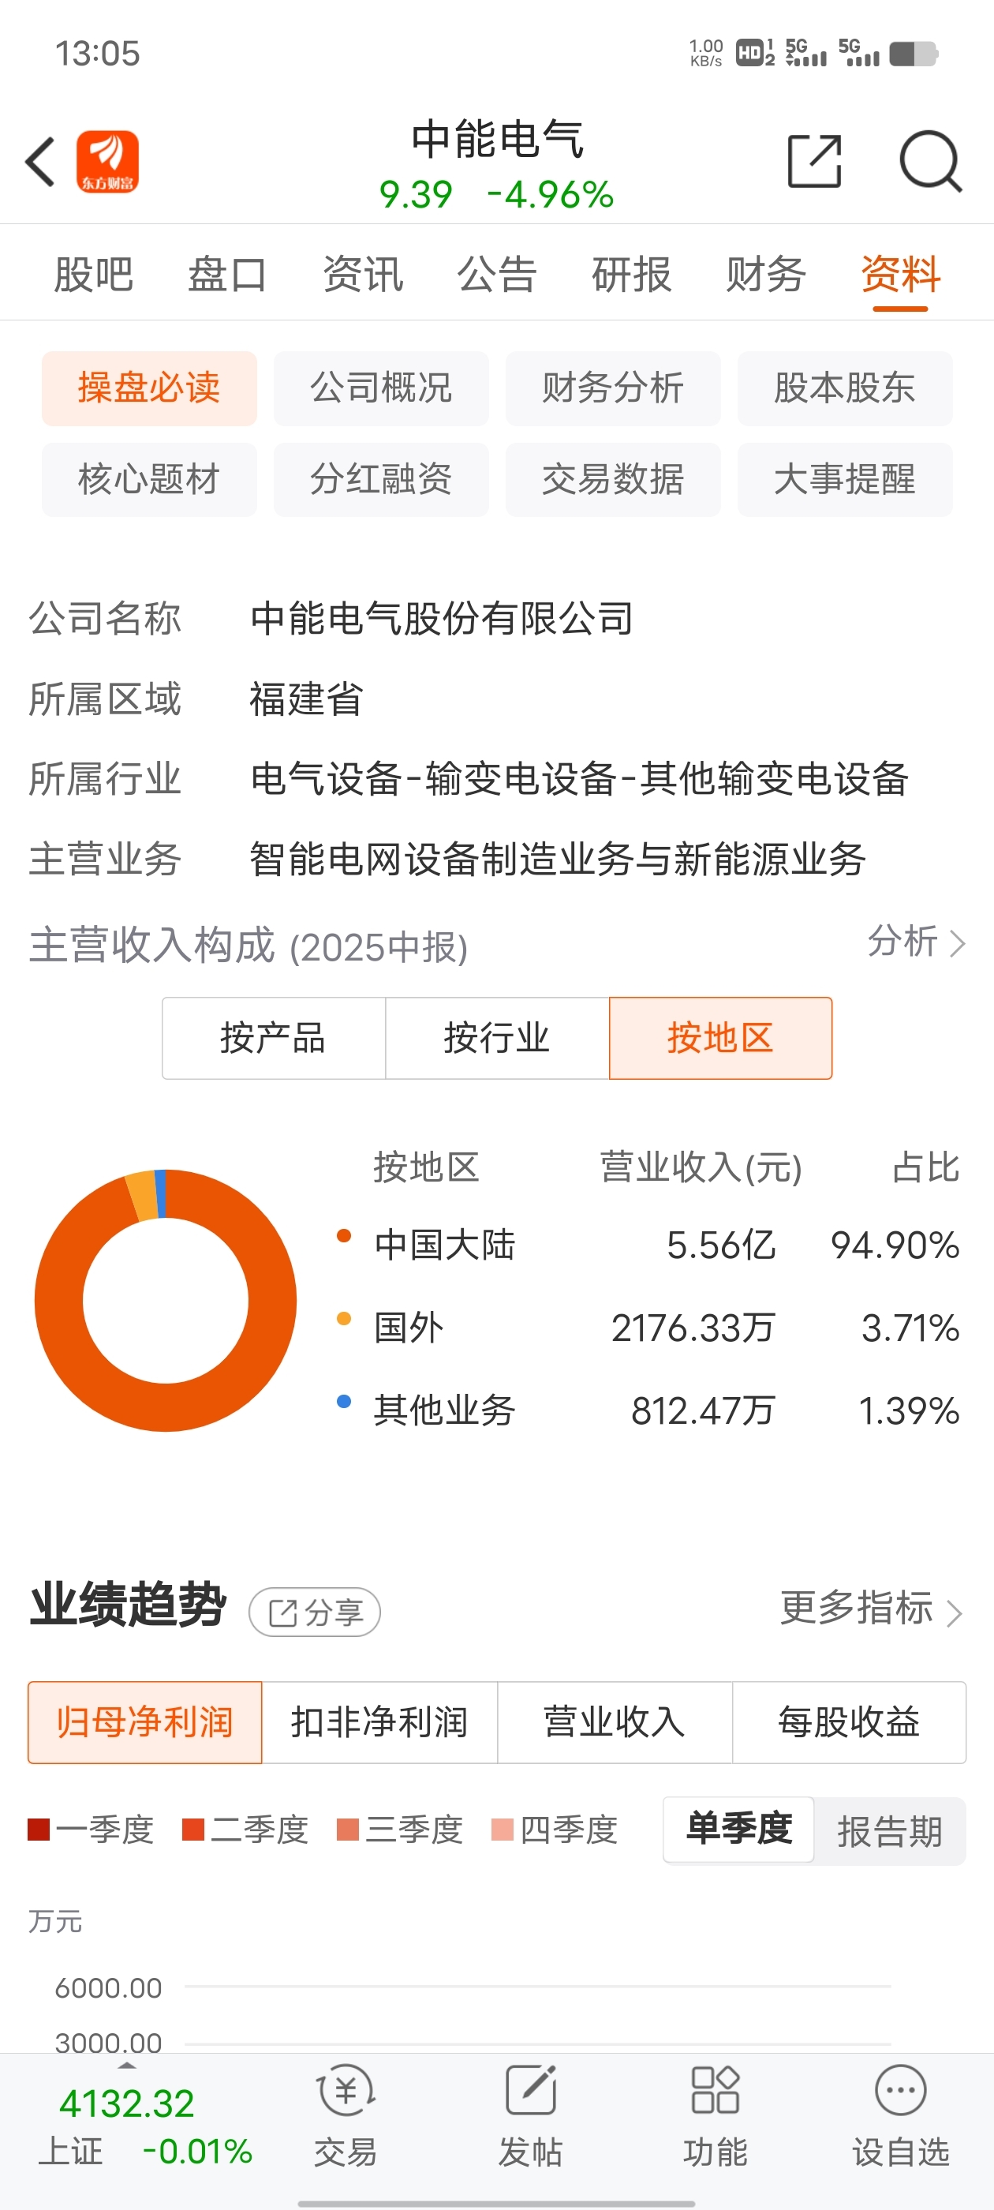The image size is (994, 2210).
Task: Tap the 设自选 watchlist icon
Action: pos(901,2092)
